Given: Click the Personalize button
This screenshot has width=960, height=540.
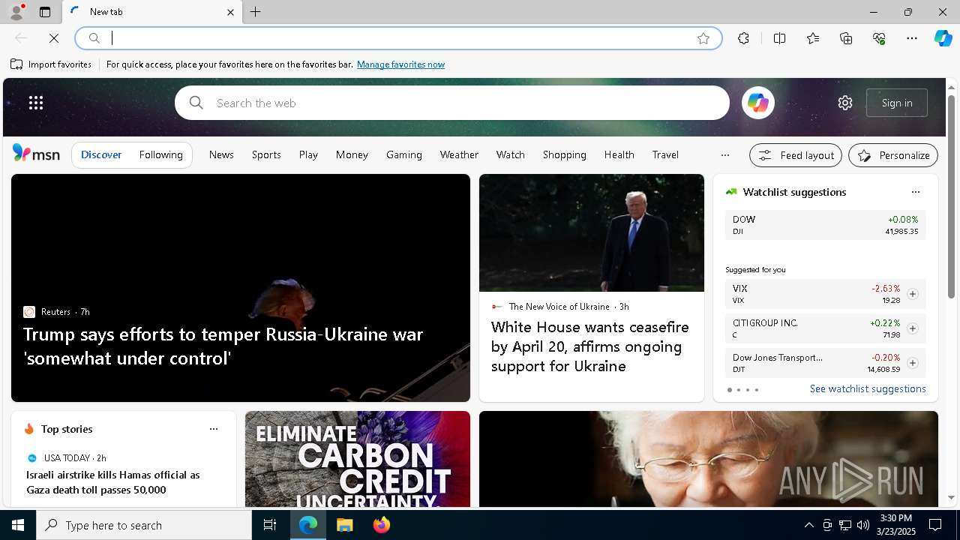Looking at the screenshot, I should coord(893,155).
